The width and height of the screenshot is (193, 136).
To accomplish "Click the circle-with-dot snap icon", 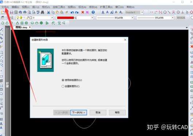I will pyautogui.click(x=178, y=12).
